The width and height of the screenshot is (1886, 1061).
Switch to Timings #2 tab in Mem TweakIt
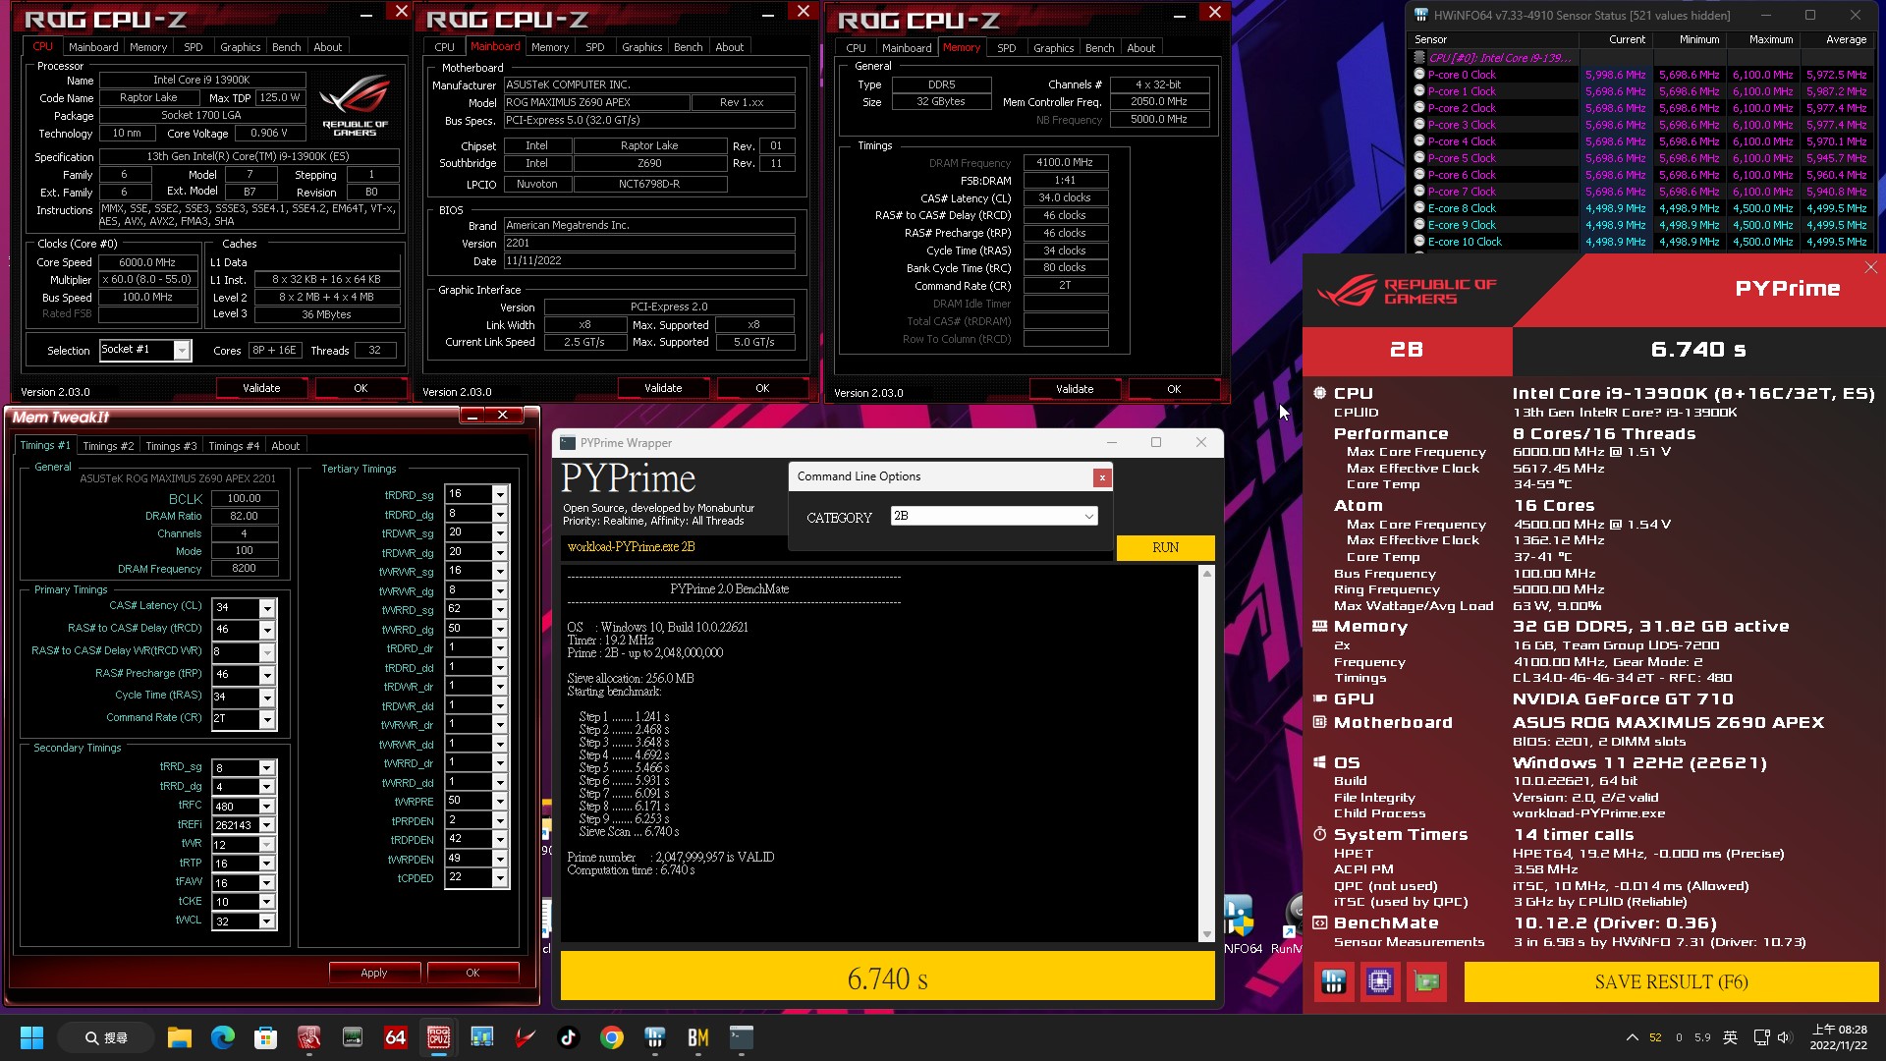(108, 446)
